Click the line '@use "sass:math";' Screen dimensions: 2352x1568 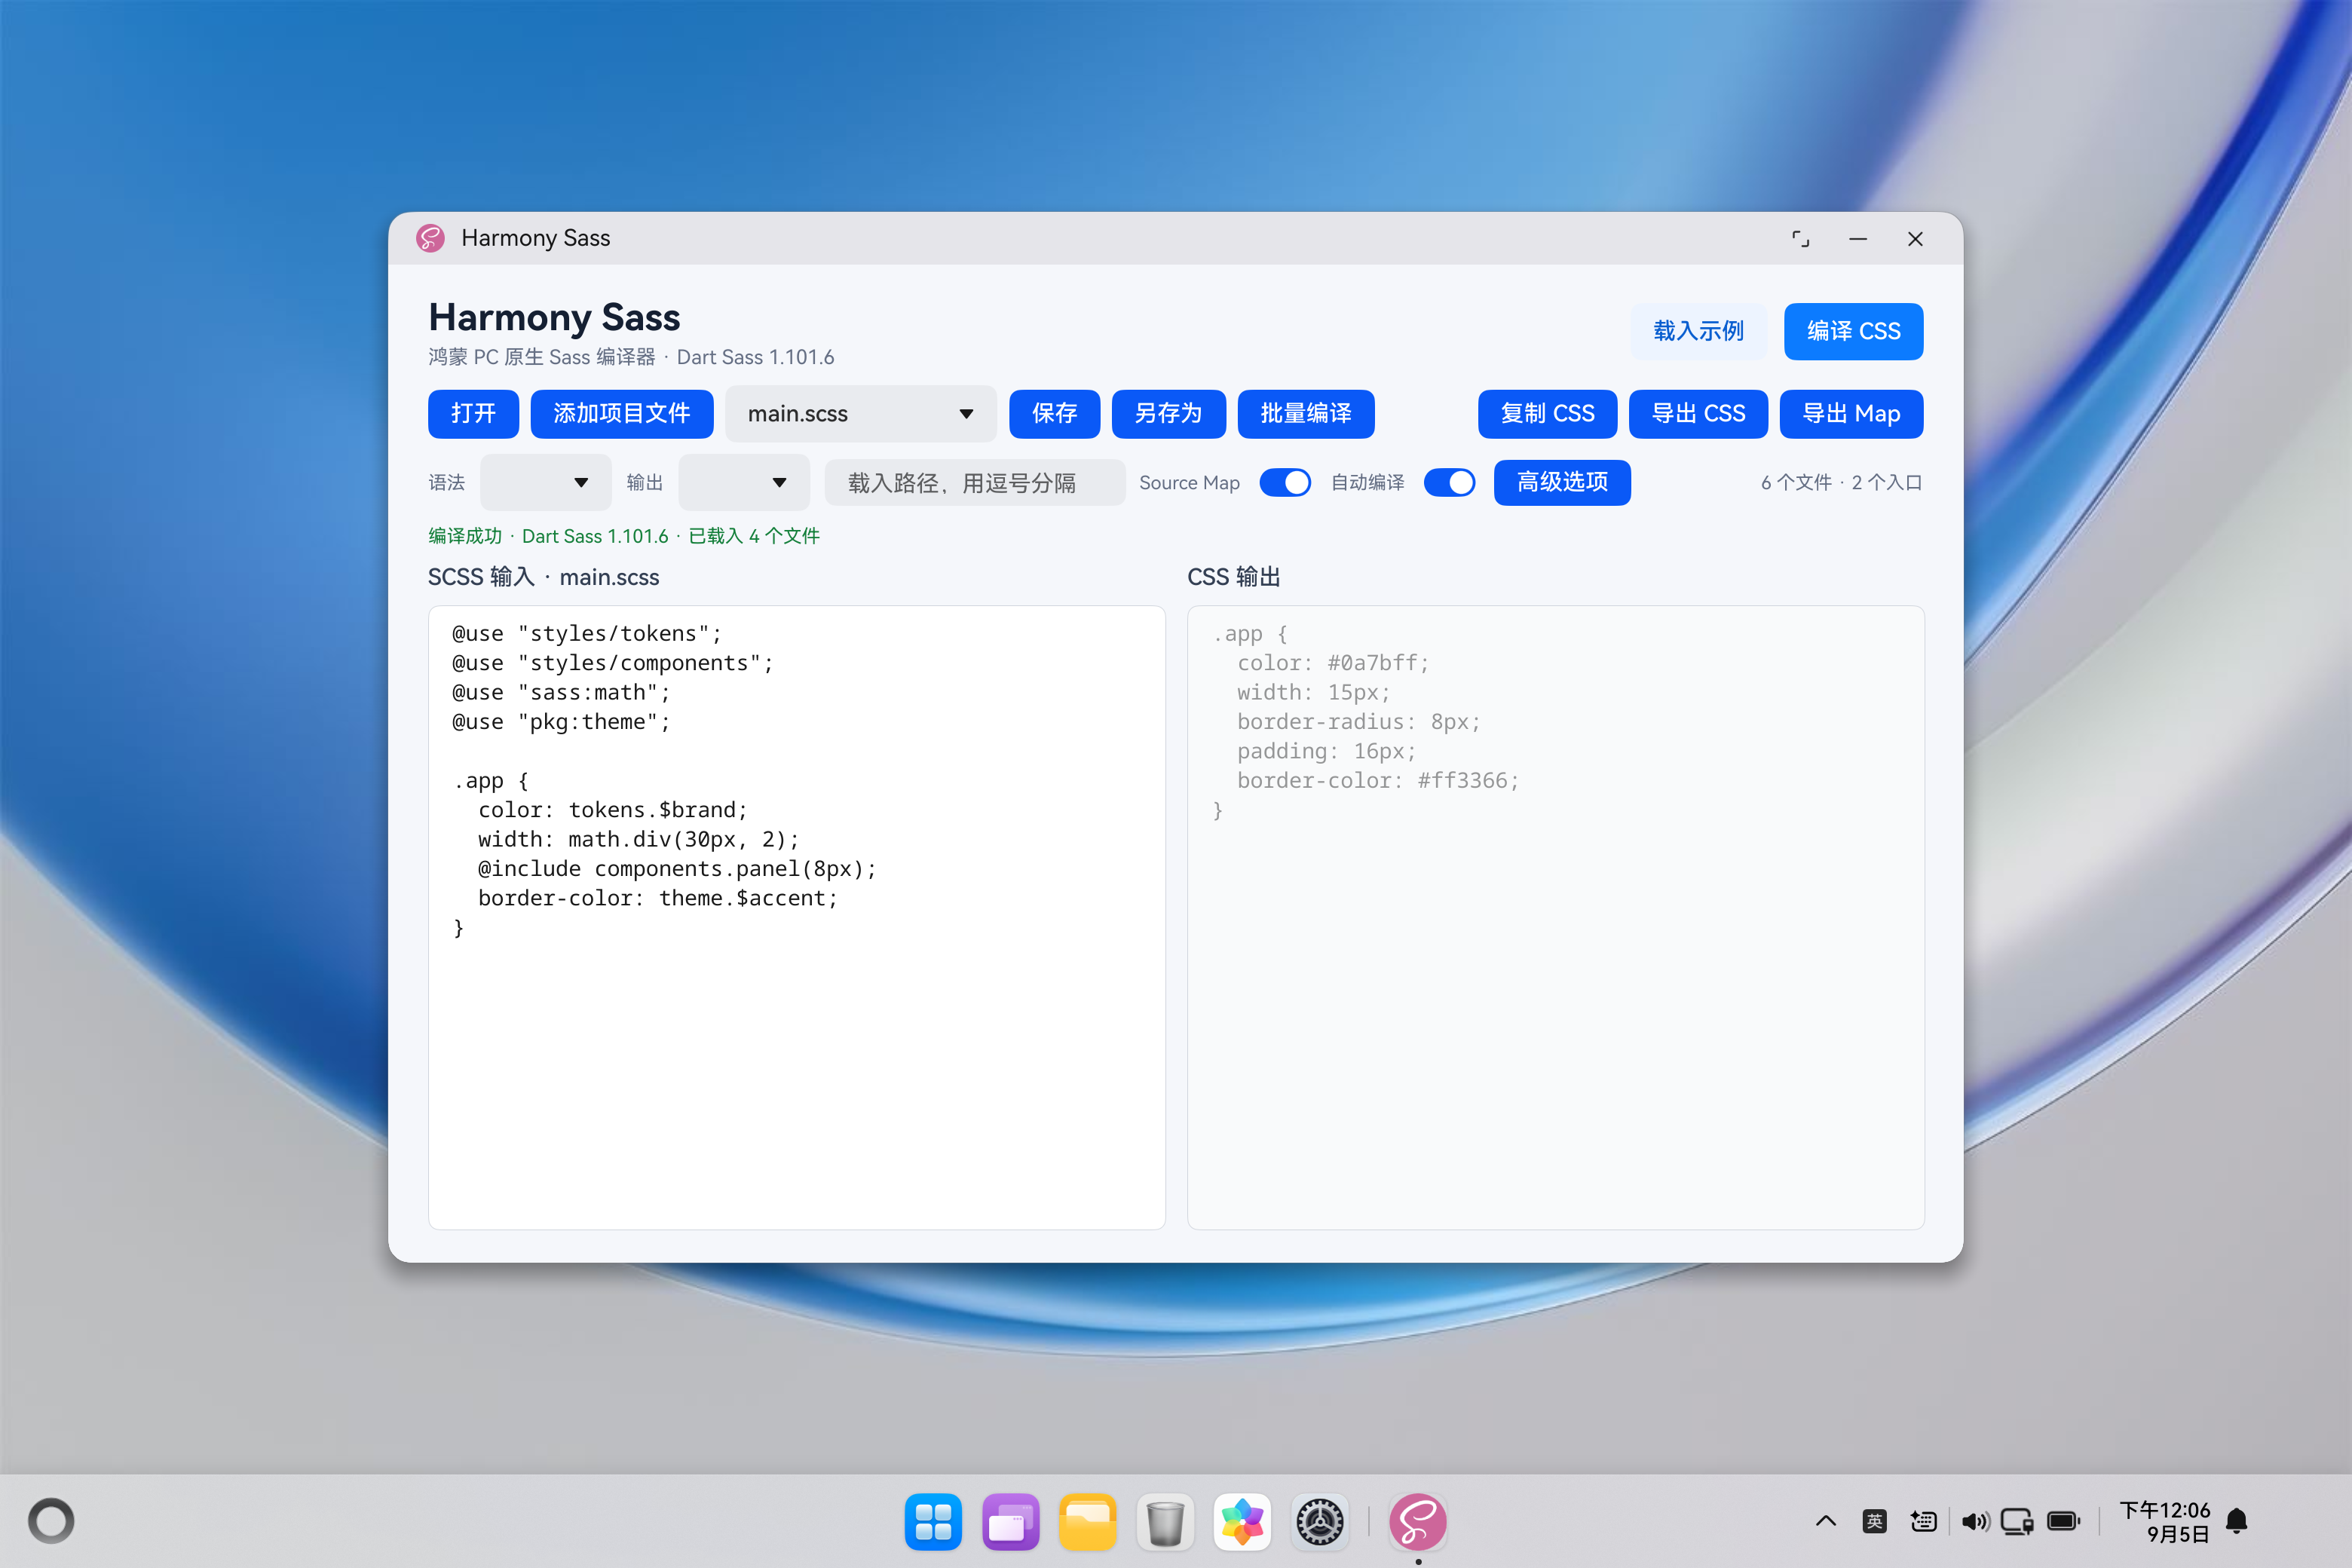tap(561, 692)
